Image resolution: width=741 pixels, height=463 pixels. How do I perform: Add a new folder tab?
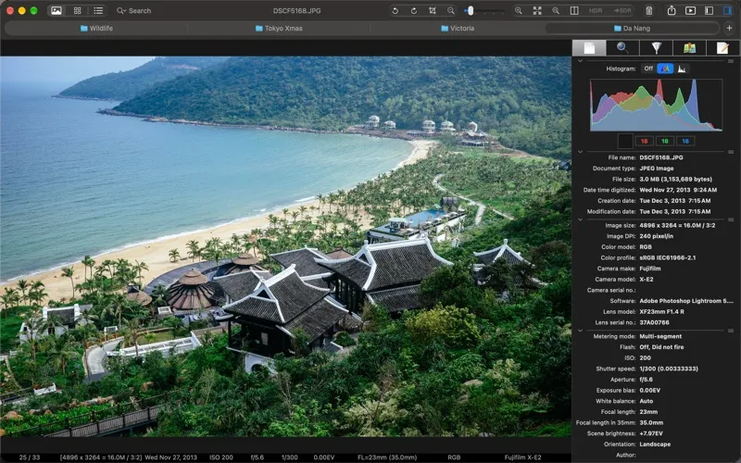point(729,28)
